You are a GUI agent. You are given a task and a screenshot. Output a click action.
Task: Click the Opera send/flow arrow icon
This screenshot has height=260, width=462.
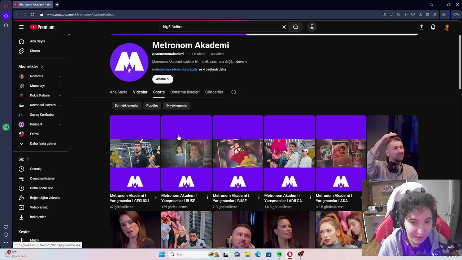tap(406, 14)
